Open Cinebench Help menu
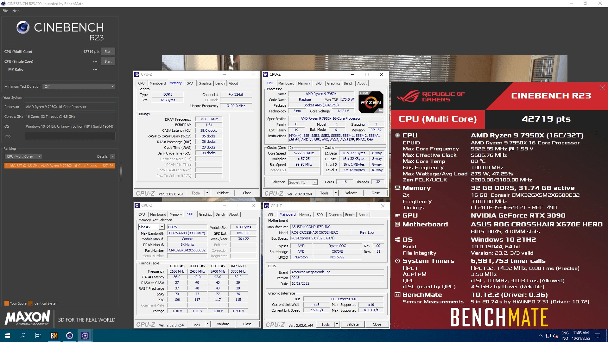Image resolution: width=608 pixels, height=342 pixels. tap(16, 11)
